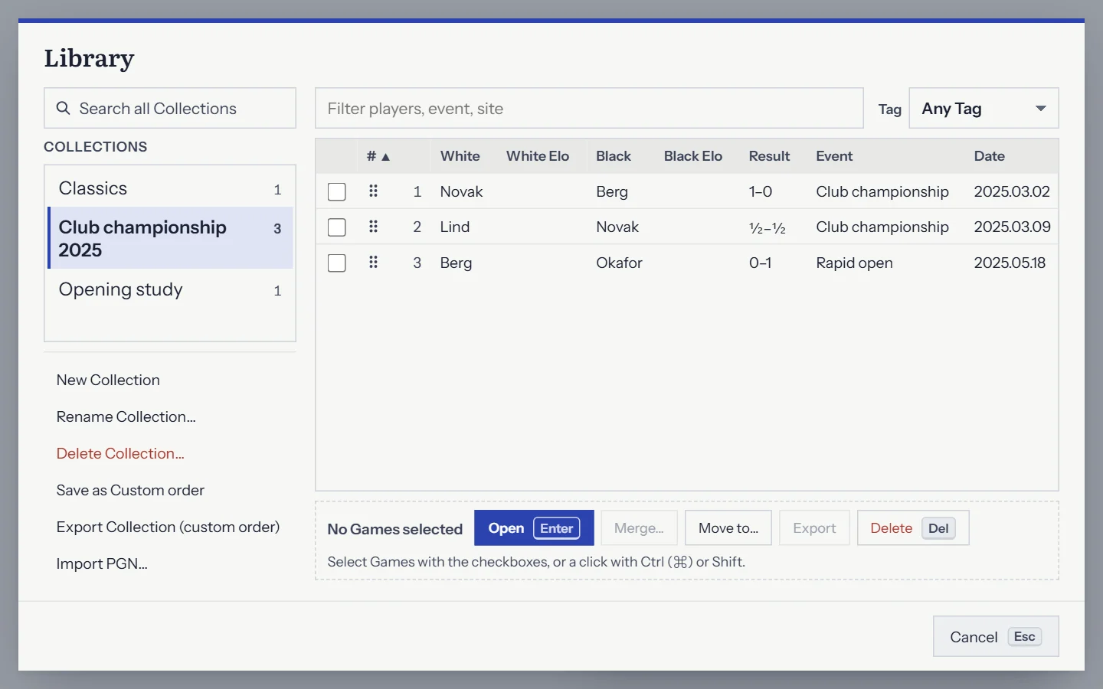Click the Move to… button
This screenshot has height=689, width=1103.
[728, 528]
